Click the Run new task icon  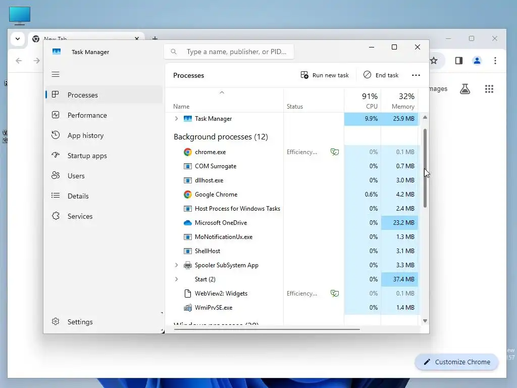tap(304, 75)
